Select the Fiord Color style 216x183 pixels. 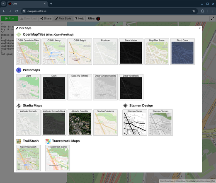pos(182,51)
